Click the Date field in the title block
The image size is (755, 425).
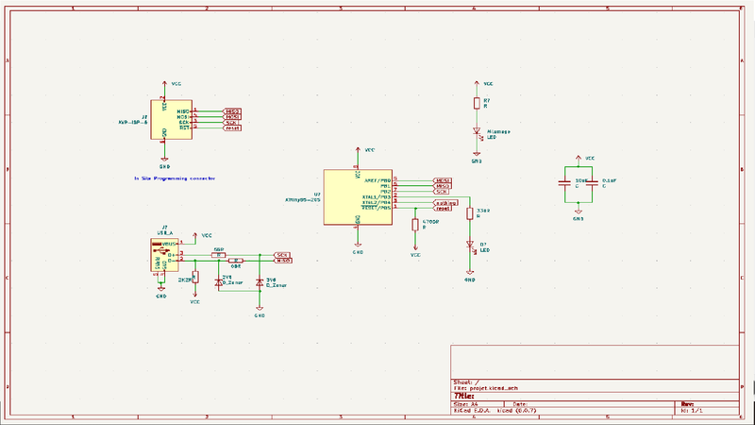tap(519, 402)
